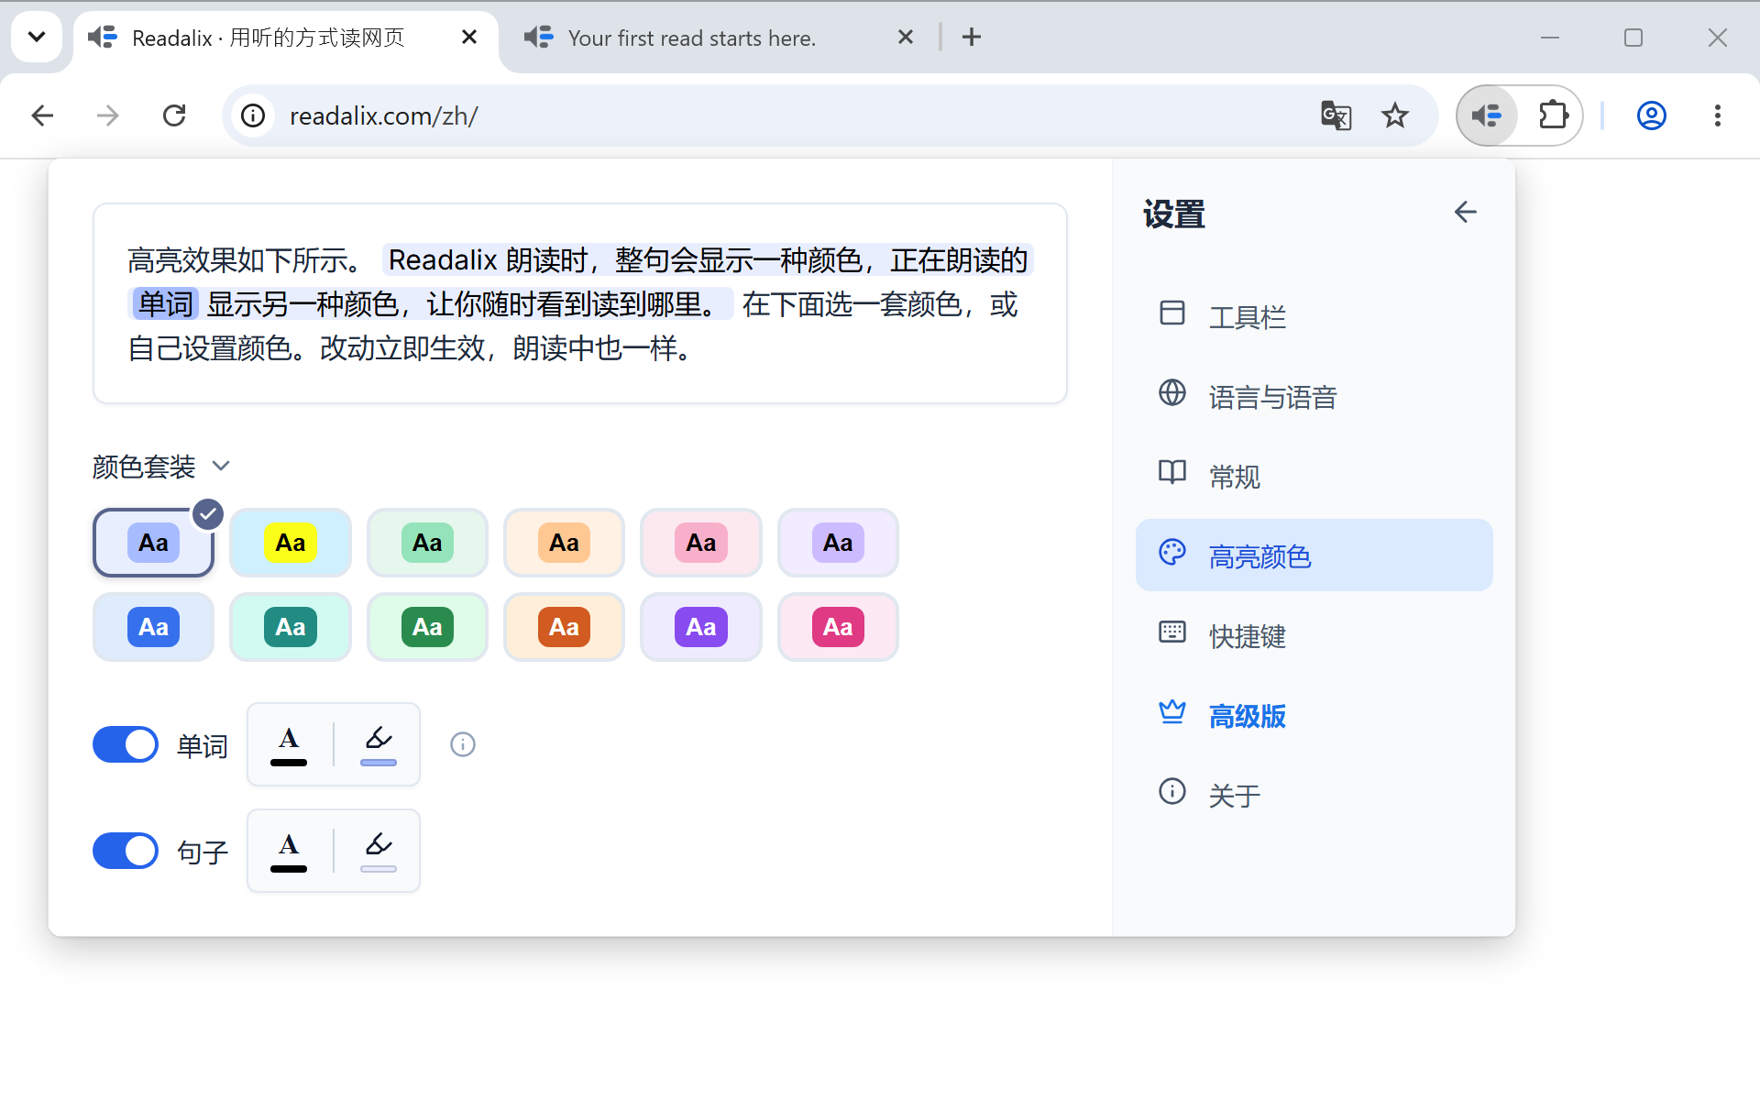Select the bold orange color set

pyautogui.click(x=564, y=627)
